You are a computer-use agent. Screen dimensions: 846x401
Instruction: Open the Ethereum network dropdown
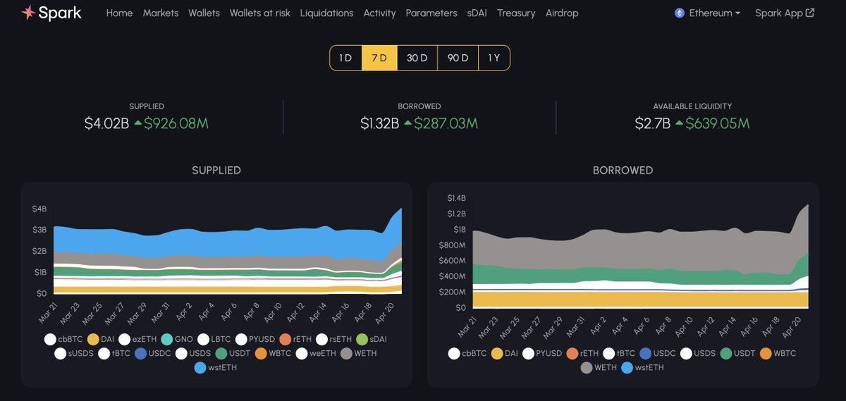coord(708,13)
